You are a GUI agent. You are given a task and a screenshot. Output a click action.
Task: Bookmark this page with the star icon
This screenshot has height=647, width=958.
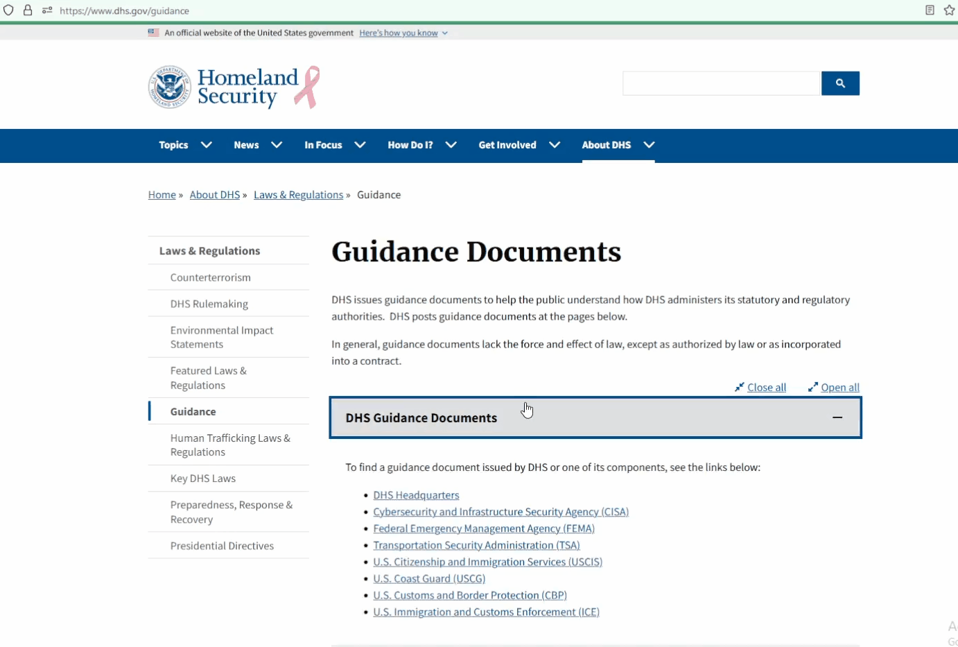[x=950, y=10]
